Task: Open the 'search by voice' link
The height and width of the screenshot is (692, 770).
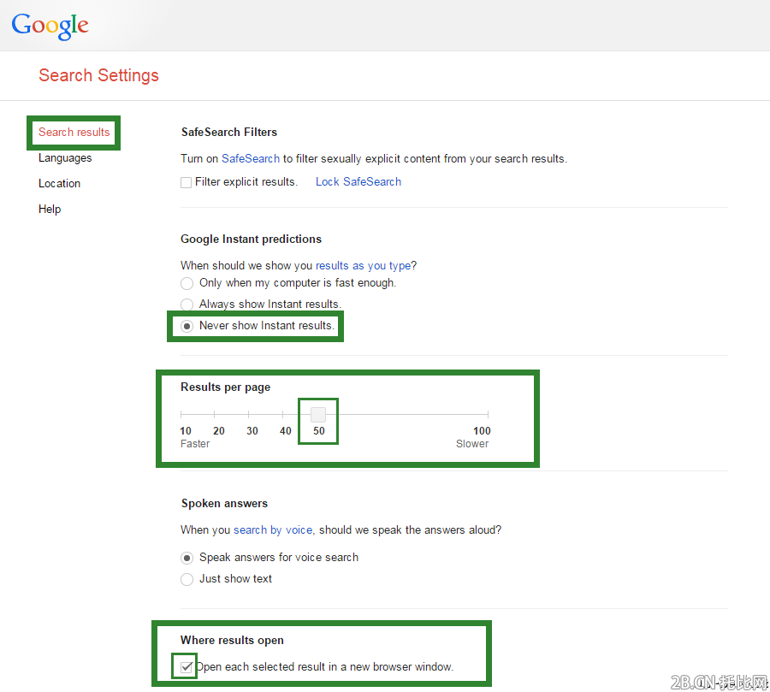Action: click(x=272, y=530)
